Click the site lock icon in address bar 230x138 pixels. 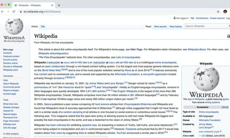point(21,12)
